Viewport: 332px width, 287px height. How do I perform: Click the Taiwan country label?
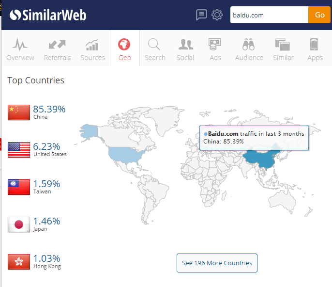[x=42, y=191]
